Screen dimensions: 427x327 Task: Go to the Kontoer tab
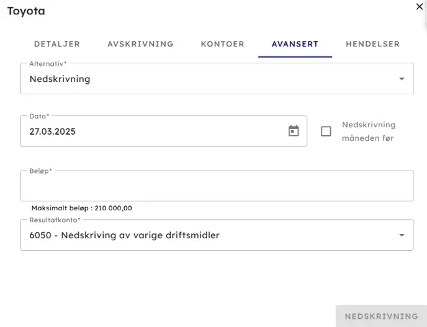[x=222, y=44]
